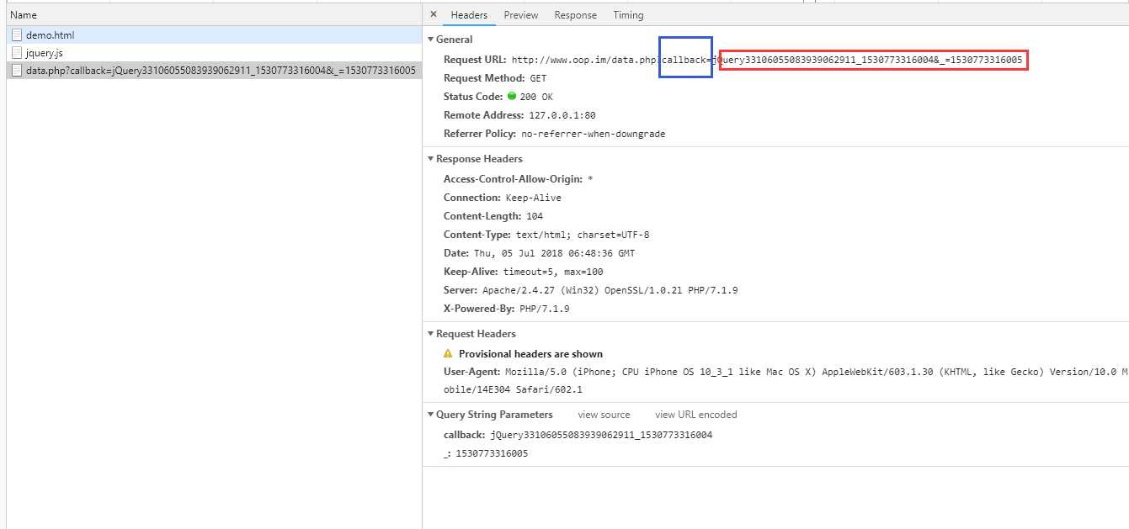Click the underscore parameter value 1530773316005
The image size is (1129, 529).
click(x=492, y=453)
